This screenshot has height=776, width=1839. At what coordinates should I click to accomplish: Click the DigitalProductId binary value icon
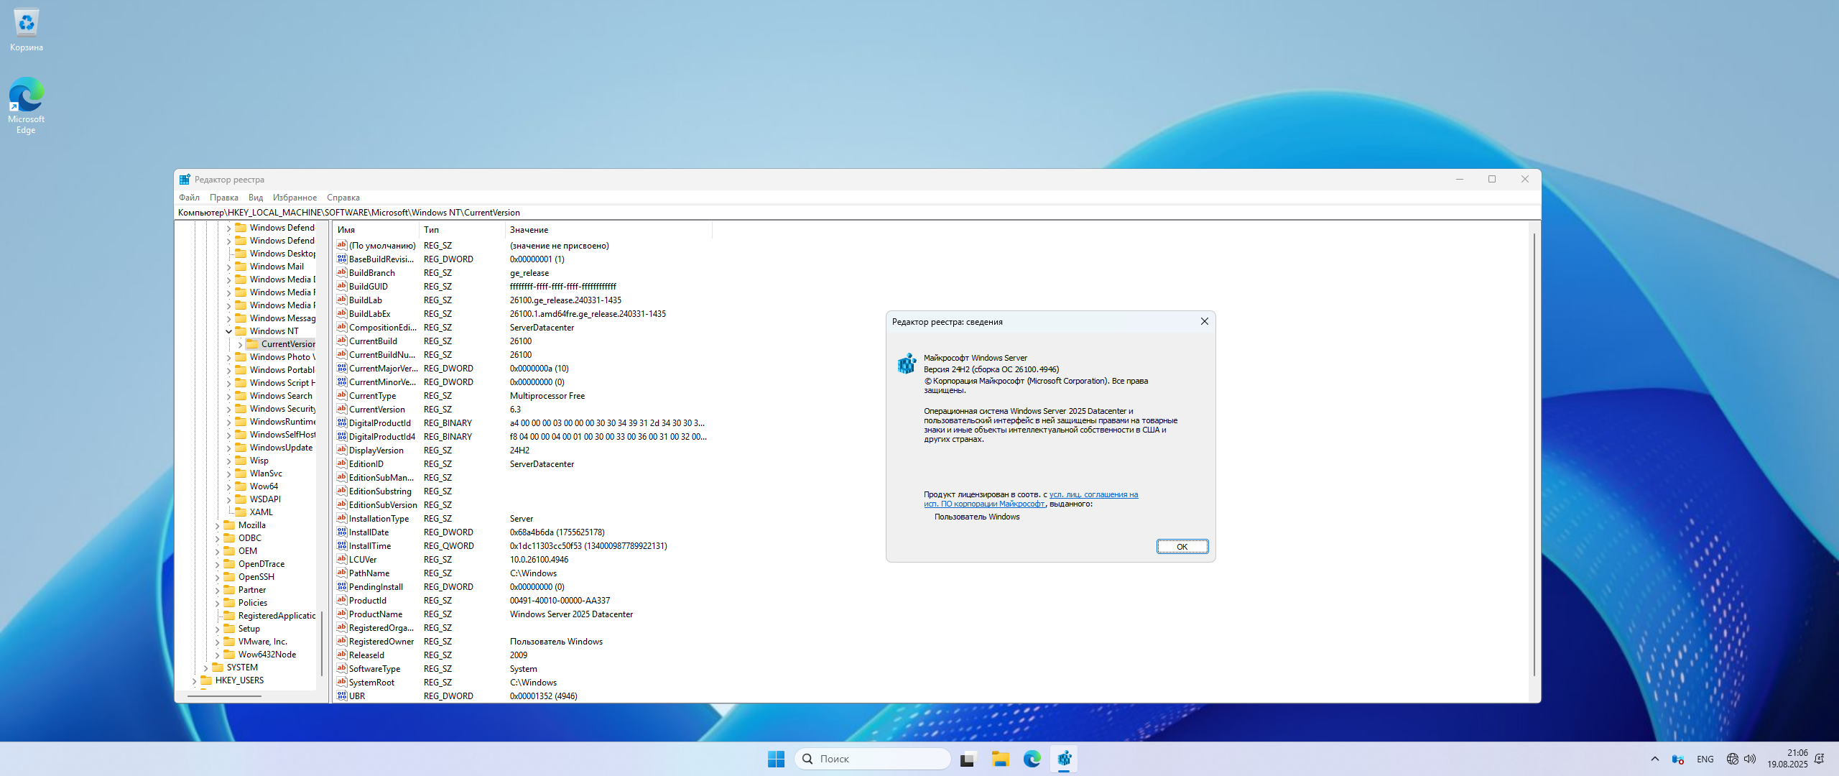342,422
